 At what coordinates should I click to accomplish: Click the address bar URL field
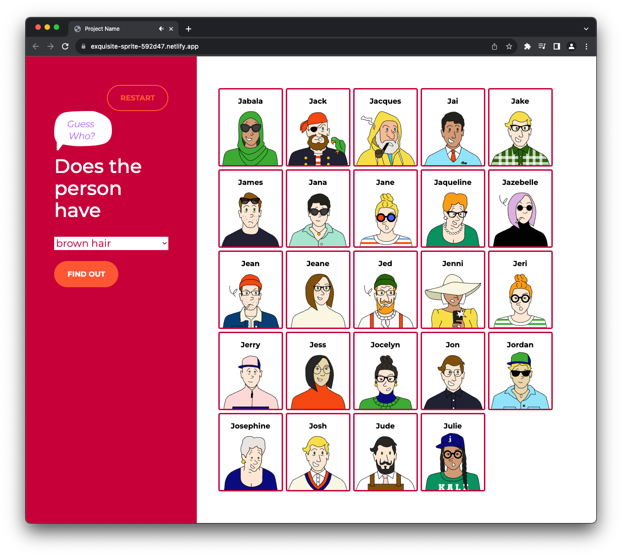coord(275,46)
